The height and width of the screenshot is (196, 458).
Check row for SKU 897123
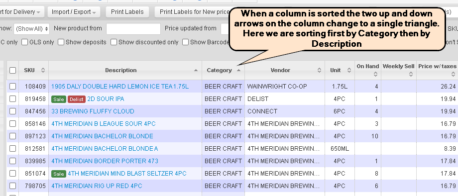(12, 136)
